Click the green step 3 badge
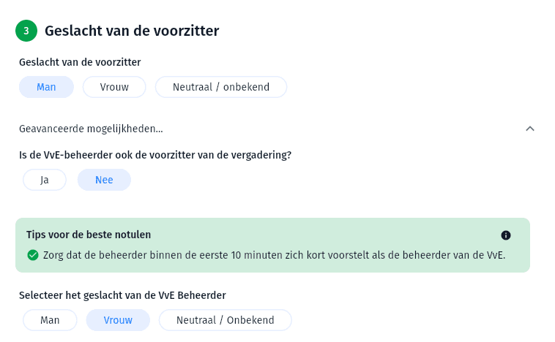 point(26,31)
